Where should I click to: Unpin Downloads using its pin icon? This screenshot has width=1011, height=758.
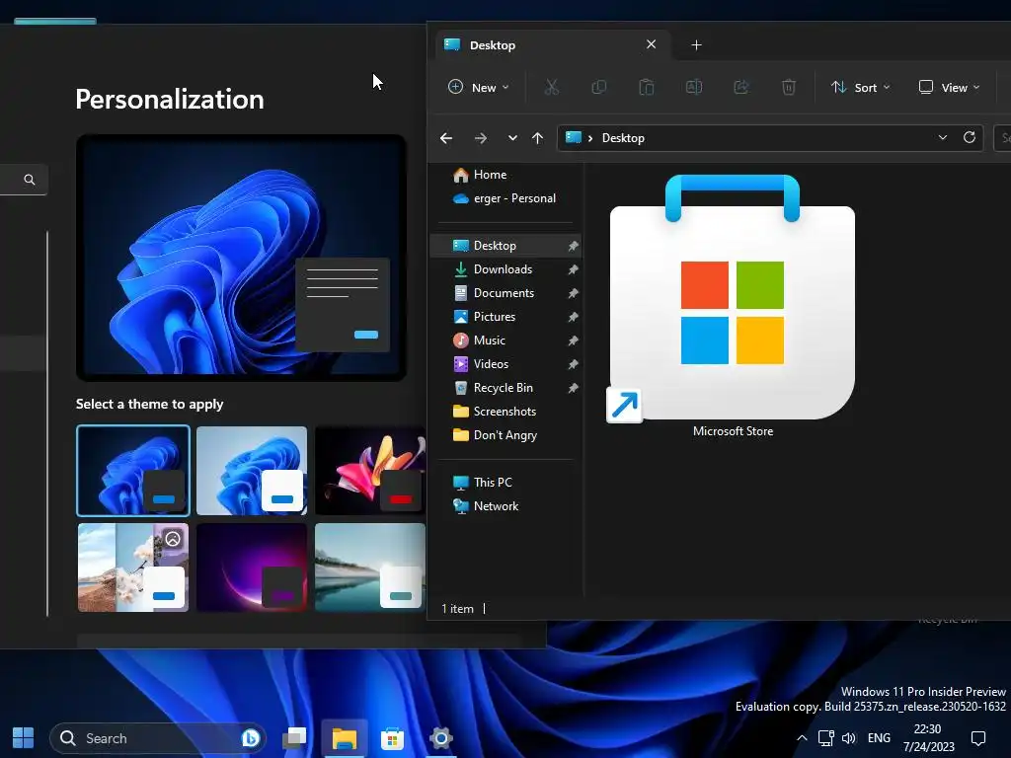pyautogui.click(x=573, y=269)
